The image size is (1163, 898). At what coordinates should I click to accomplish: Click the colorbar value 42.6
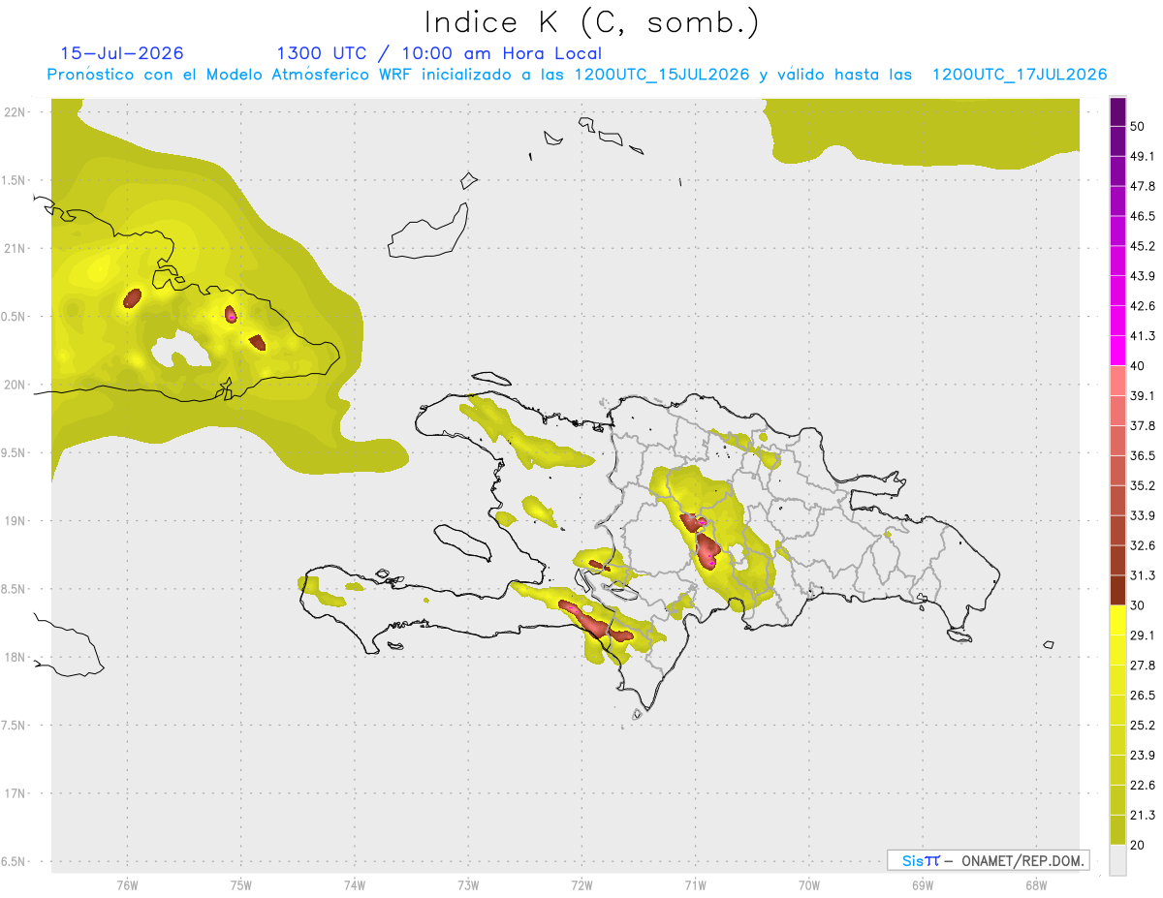click(1143, 306)
